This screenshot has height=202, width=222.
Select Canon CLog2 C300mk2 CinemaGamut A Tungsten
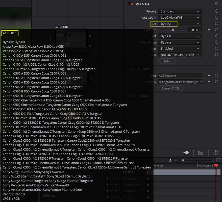point(77,150)
